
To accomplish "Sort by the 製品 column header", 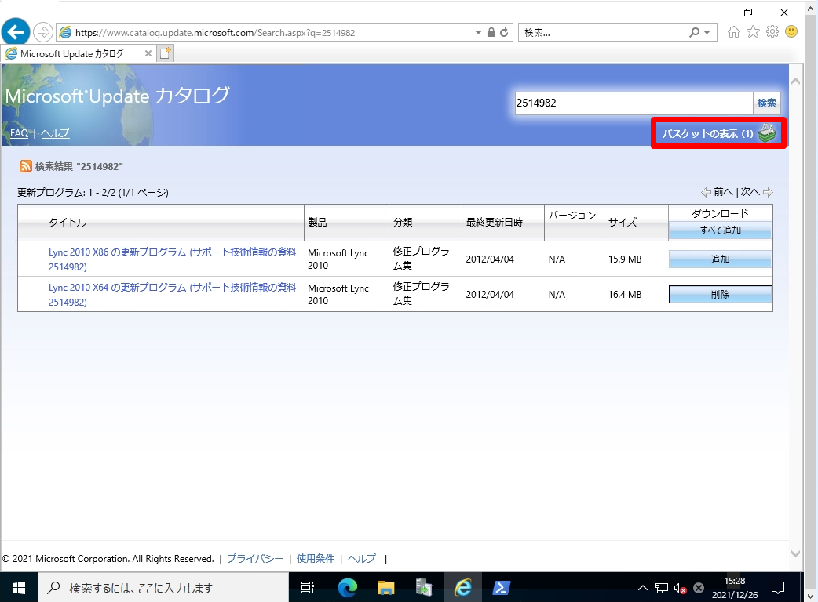I will pos(317,223).
